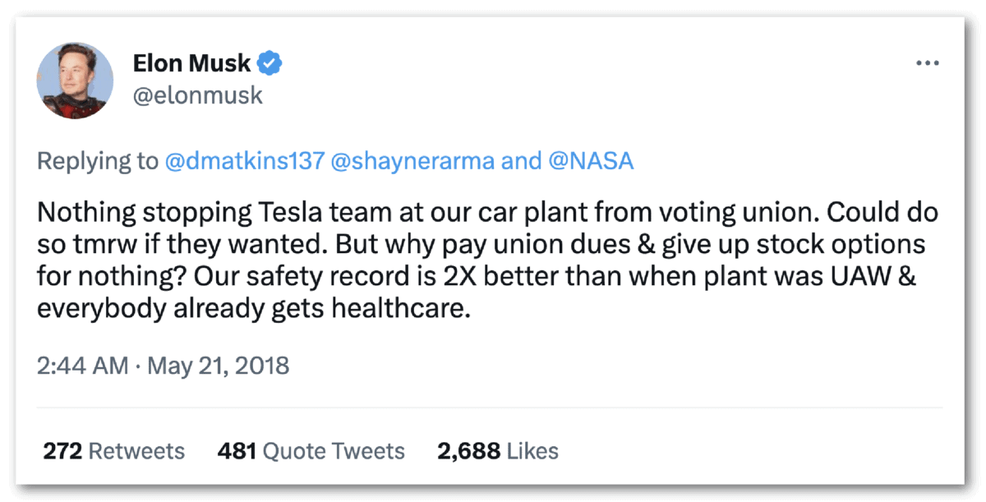
Task: Open the @elonmusk handle link
Action: [x=198, y=95]
